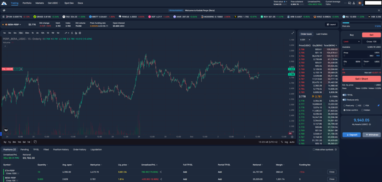
Task: Uncheck the Order confirm checkbox
Action: click(344, 110)
